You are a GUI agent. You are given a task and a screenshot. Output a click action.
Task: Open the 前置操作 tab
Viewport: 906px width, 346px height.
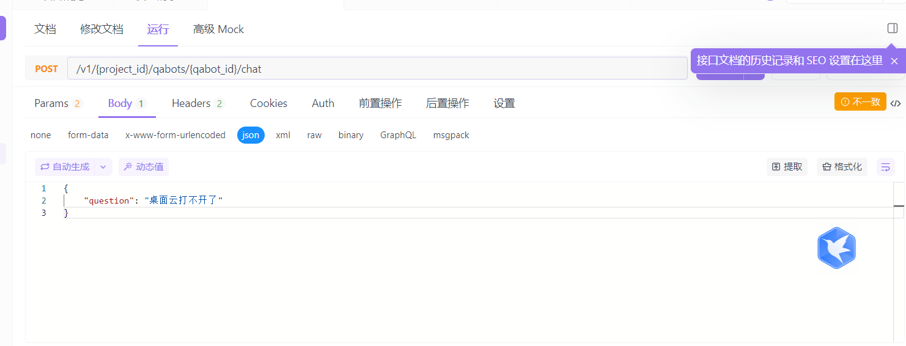[x=380, y=103]
